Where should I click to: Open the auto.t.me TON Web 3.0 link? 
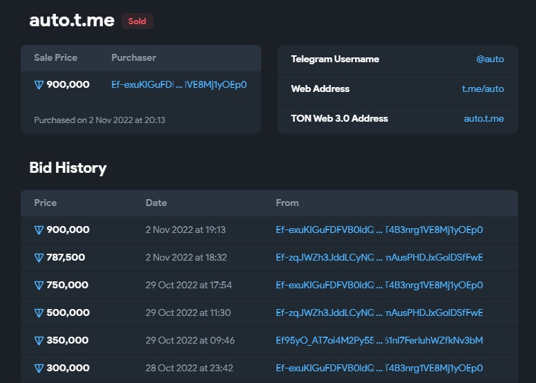pos(484,118)
